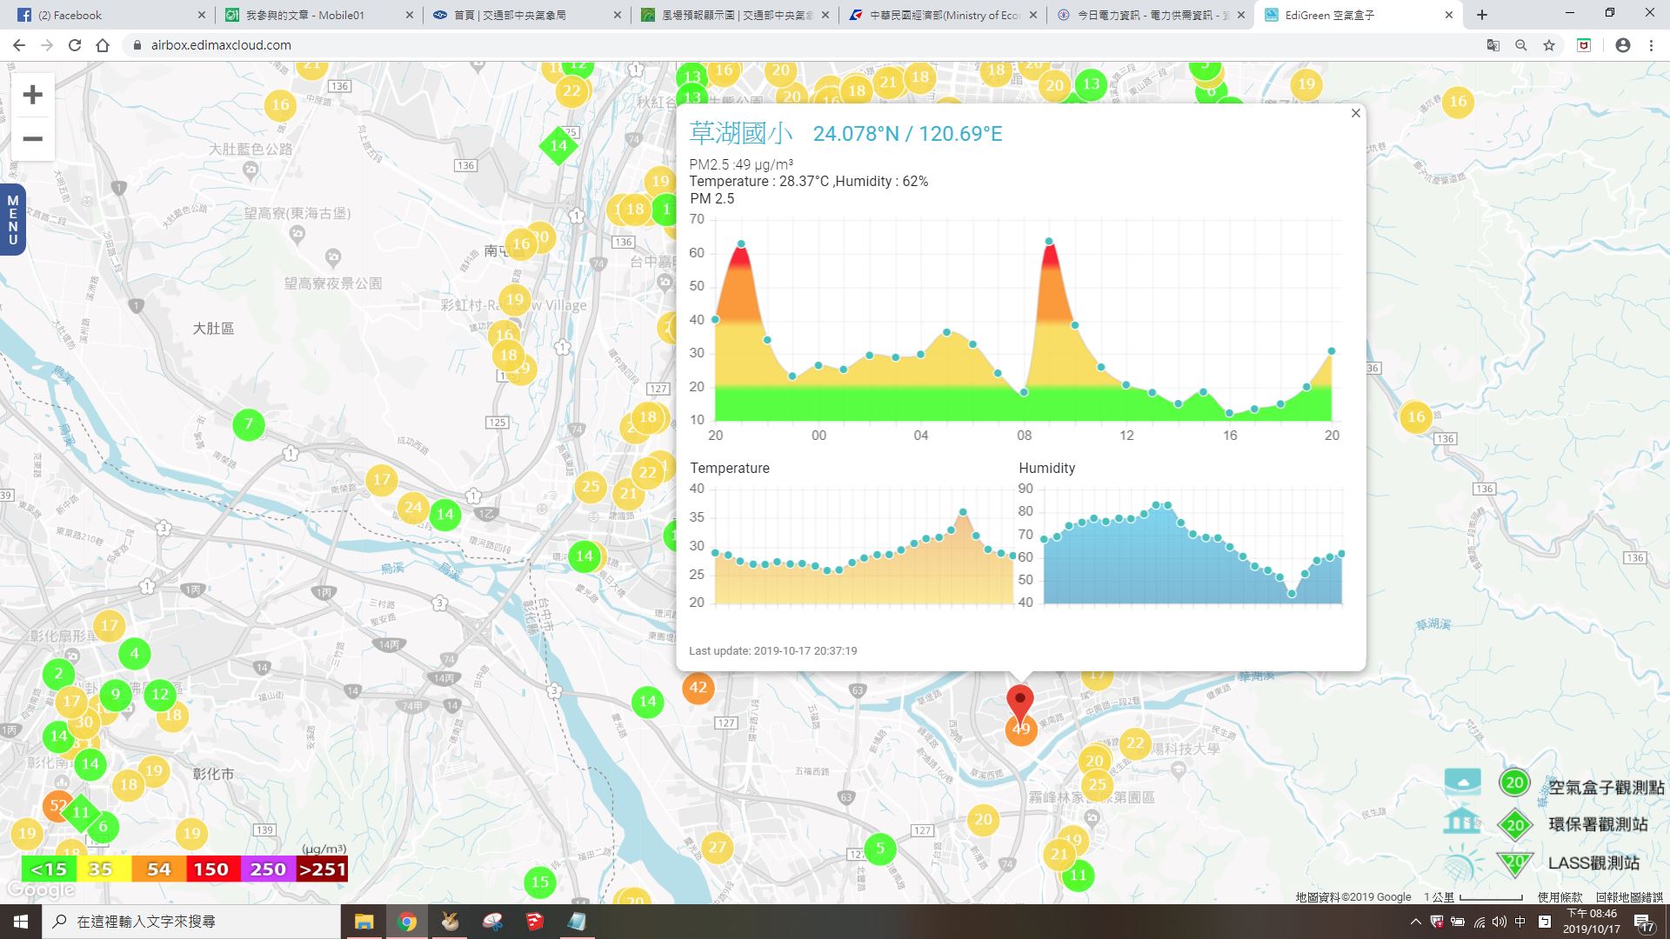Switch to the 交通部中央氣象局 首頁 tab

526,15
